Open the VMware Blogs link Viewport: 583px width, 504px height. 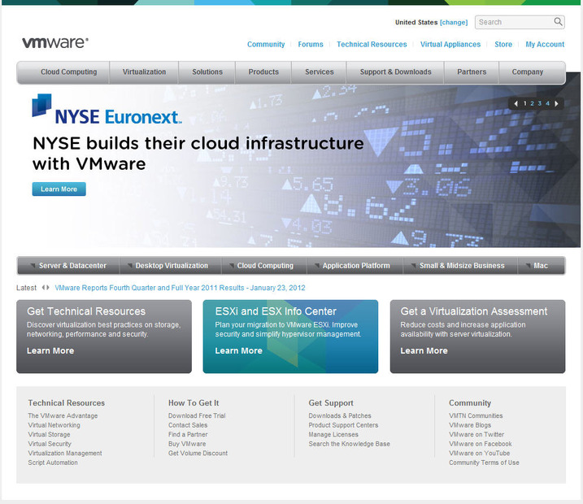(x=470, y=425)
